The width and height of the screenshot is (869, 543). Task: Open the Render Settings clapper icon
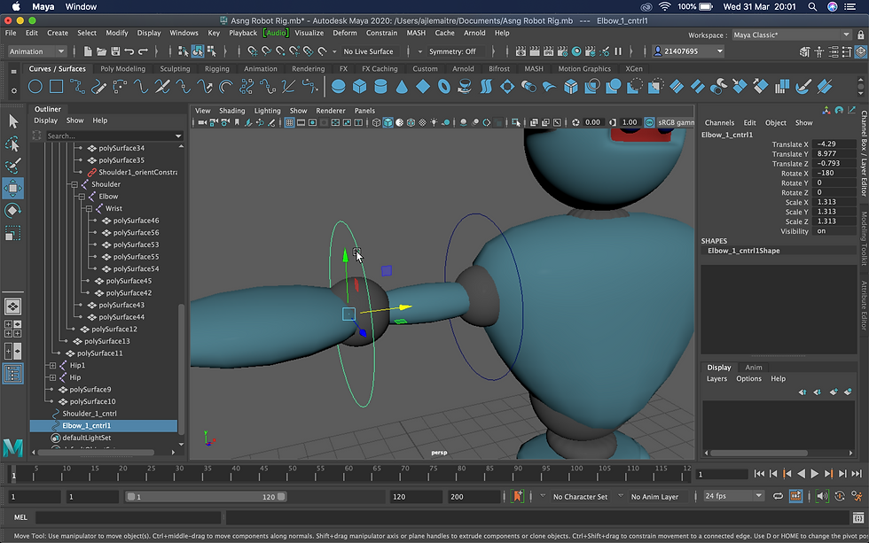(x=562, y=51)
